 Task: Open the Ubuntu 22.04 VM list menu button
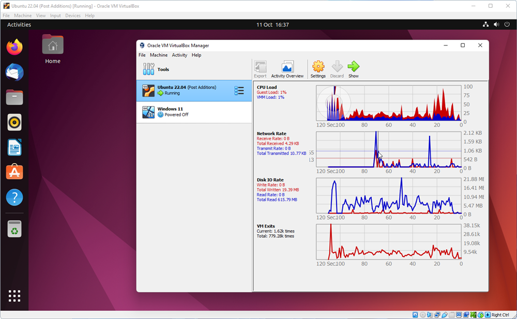click(x=239, y=90)
